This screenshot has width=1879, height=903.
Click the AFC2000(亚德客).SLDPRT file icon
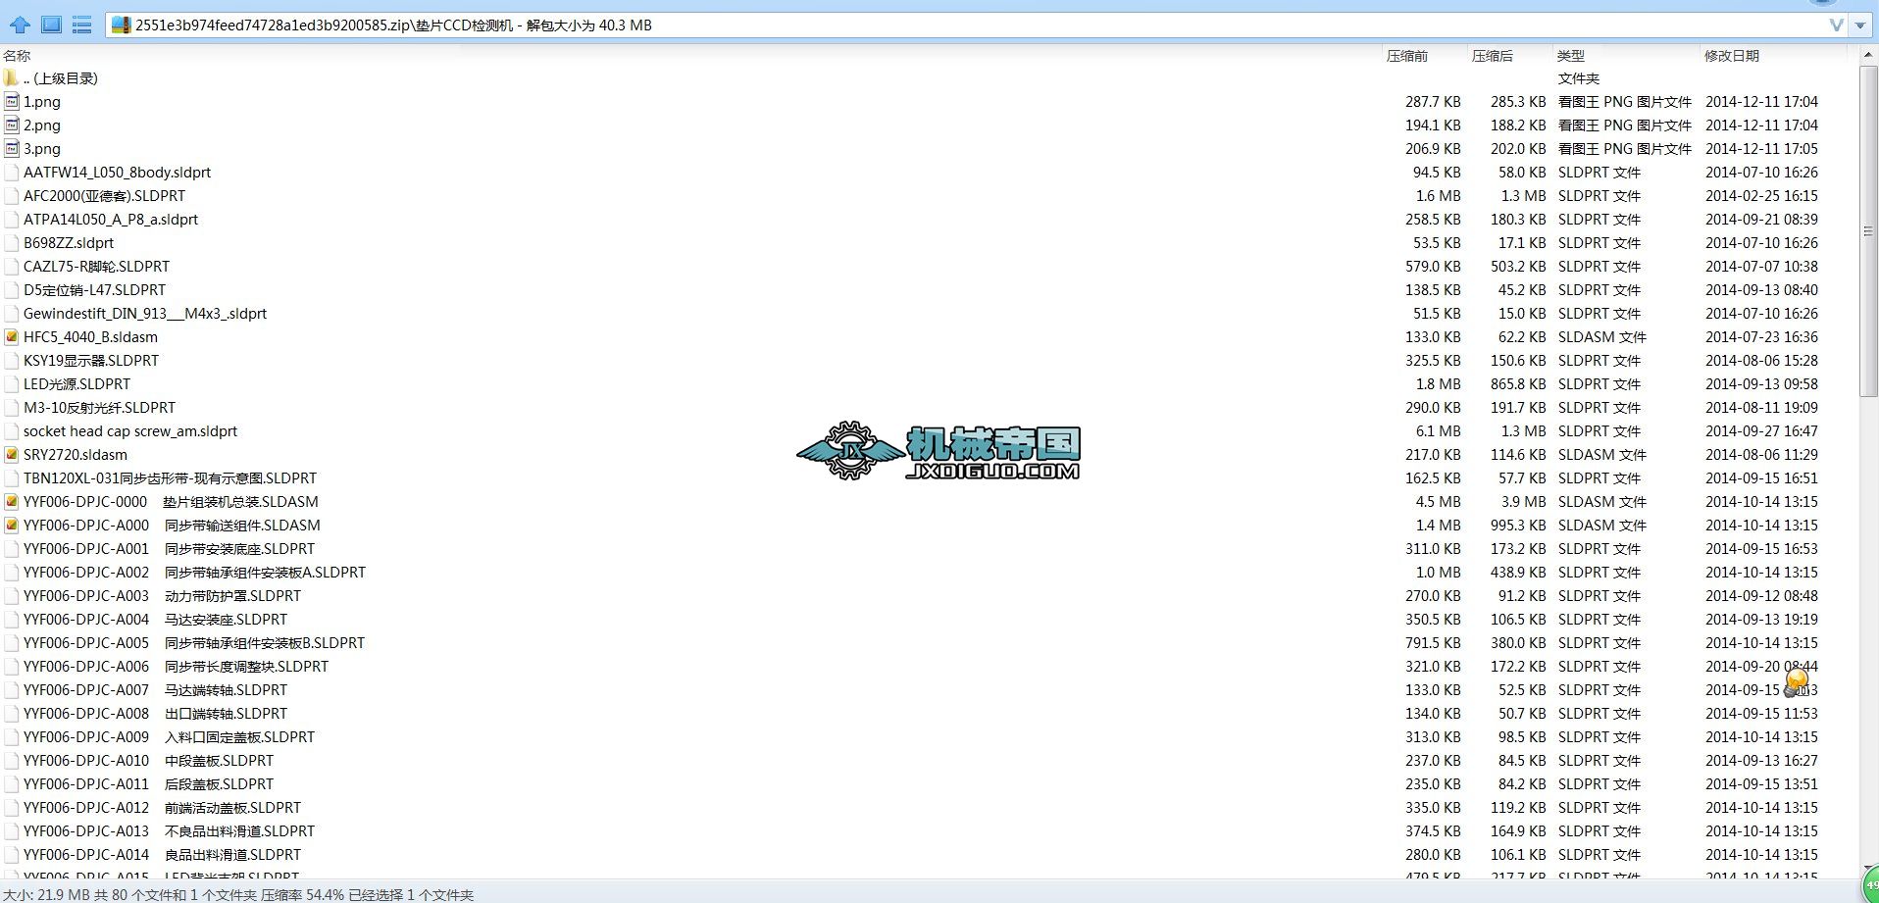tap(12, 196)
